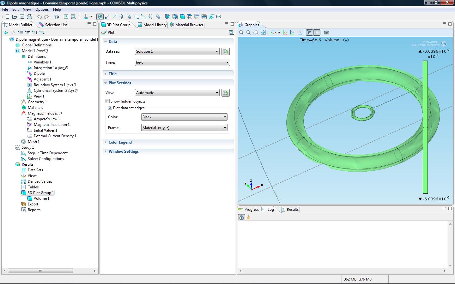Open the Time 6e-6 dropdown
Viewport: 455px width, 284px height.
[182, 62]
